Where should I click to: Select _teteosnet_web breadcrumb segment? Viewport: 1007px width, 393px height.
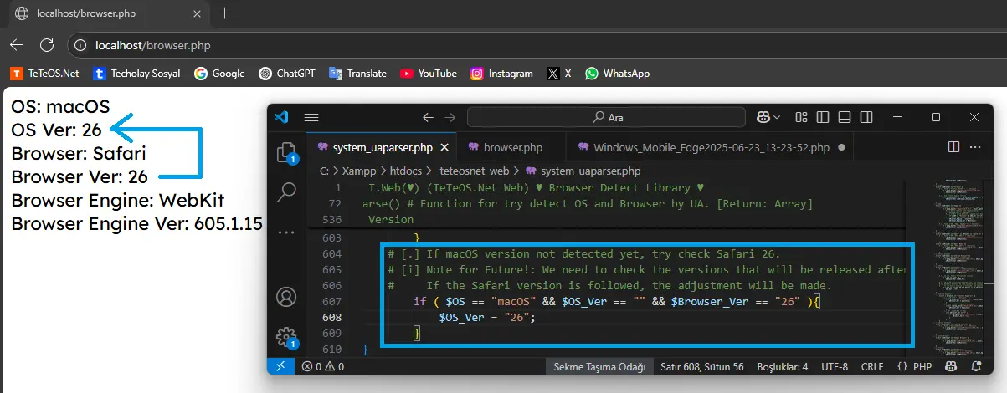[471, 171]
